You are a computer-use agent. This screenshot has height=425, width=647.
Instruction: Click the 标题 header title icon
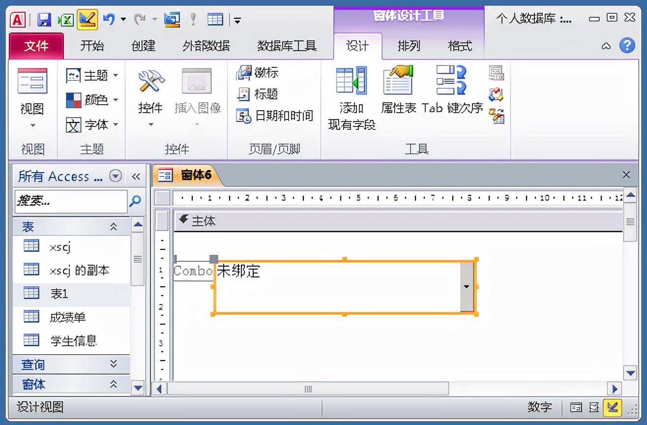(257, 94)
